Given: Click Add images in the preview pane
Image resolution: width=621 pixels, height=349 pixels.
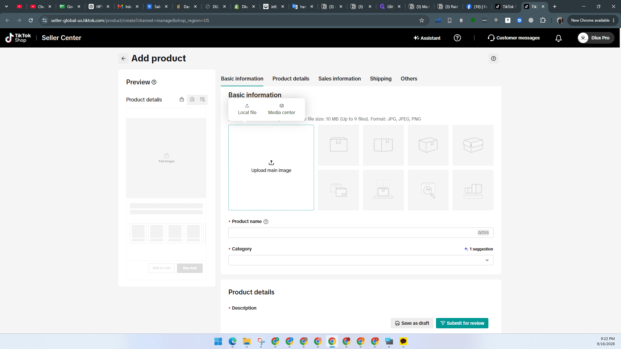Looking at the screenshot, I should [x=166, y=158].
